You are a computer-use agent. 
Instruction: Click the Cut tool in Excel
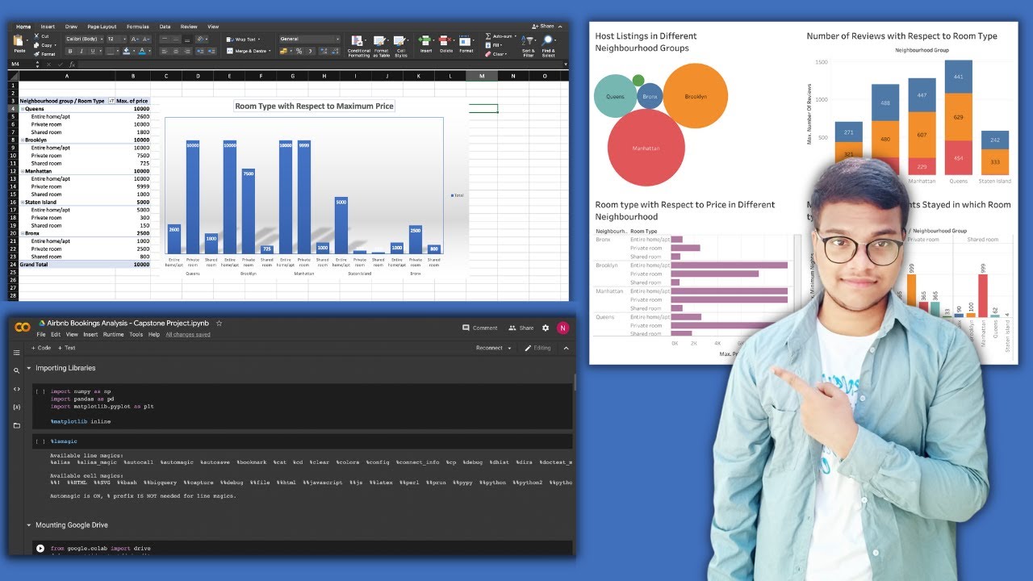pos(41,36)
